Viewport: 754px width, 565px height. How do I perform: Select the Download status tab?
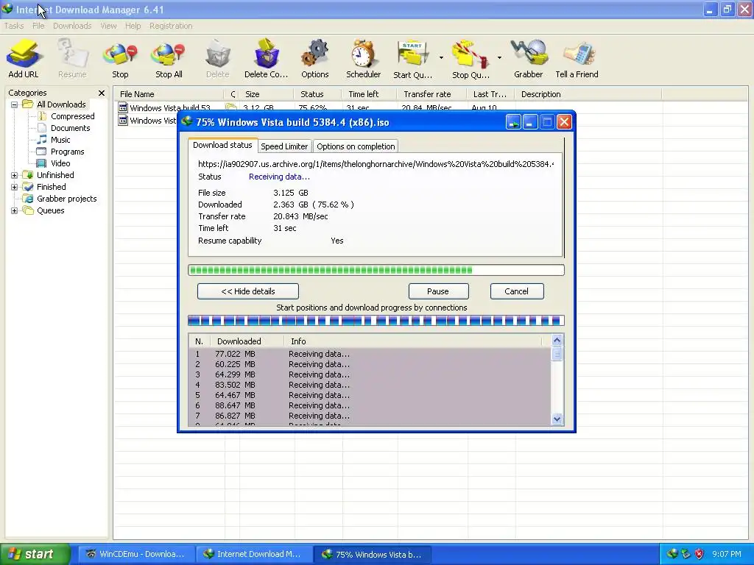[222, 145]
